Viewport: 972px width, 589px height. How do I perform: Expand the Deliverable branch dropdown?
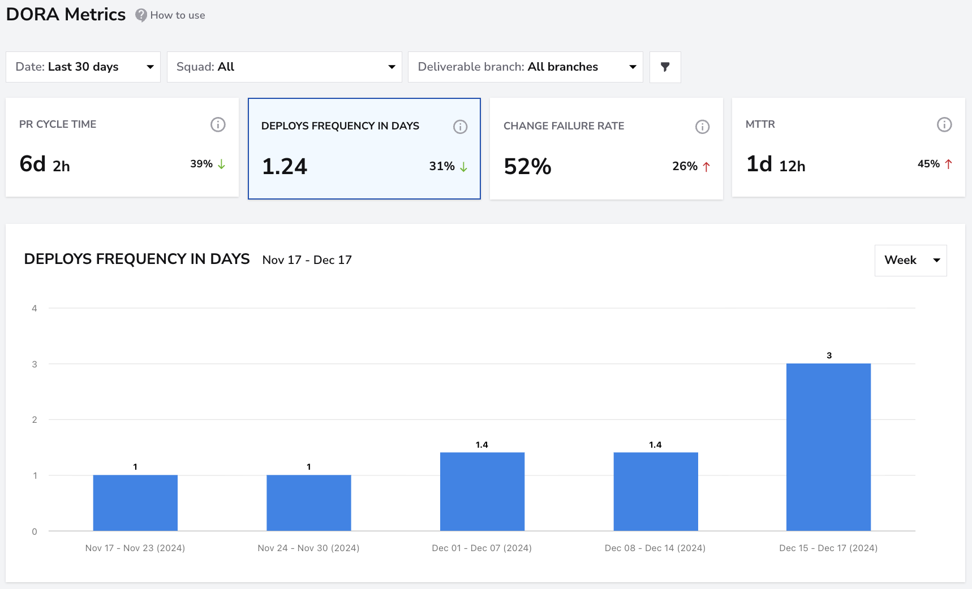point(526,67)
